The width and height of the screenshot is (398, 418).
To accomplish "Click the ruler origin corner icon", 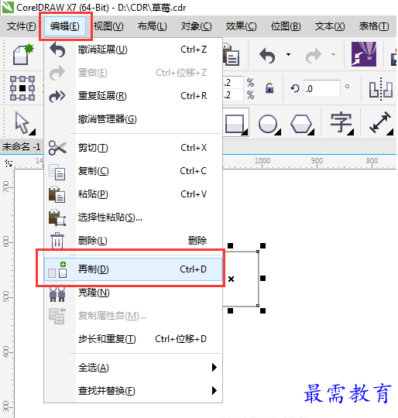I will coord(9,163).
